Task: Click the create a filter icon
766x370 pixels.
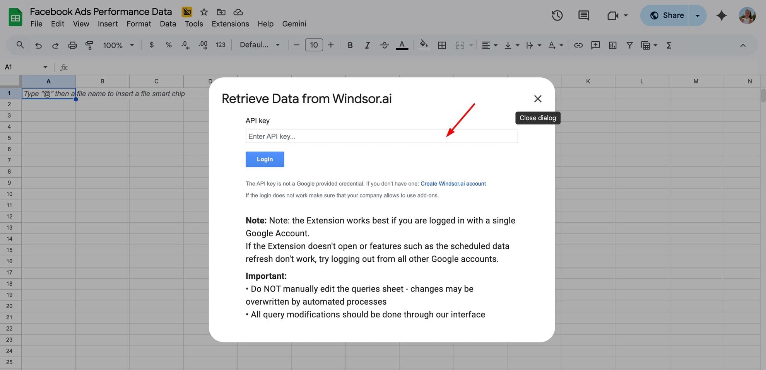Action: [x=629, y=45]
